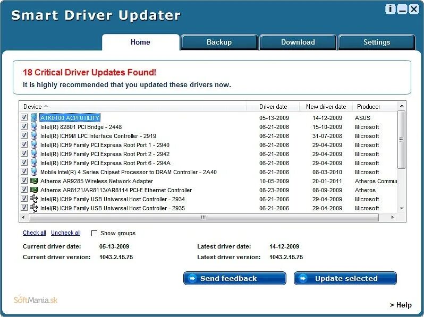Image resolution: width=424 pixels, height=317 pixels.
Task: Toggle checkbox for PCI Express Root Port 2
Action: pyautogui.click(x=24, y=153)
